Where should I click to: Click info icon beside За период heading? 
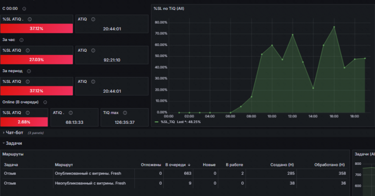tap(29, 71)
